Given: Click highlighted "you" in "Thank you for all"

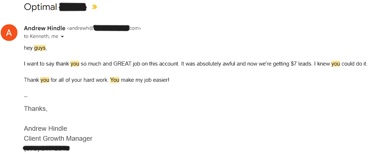Looking at the screenshot, I should point(45,80).
